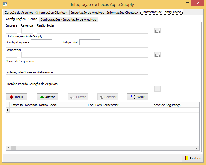Click the lookup hand icon beside Fornecedor
The image size is (206, 165).
[x=157, y=55]
